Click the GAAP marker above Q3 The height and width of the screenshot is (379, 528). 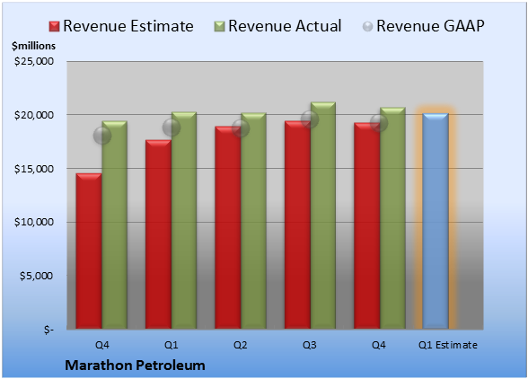coord(310,119)
